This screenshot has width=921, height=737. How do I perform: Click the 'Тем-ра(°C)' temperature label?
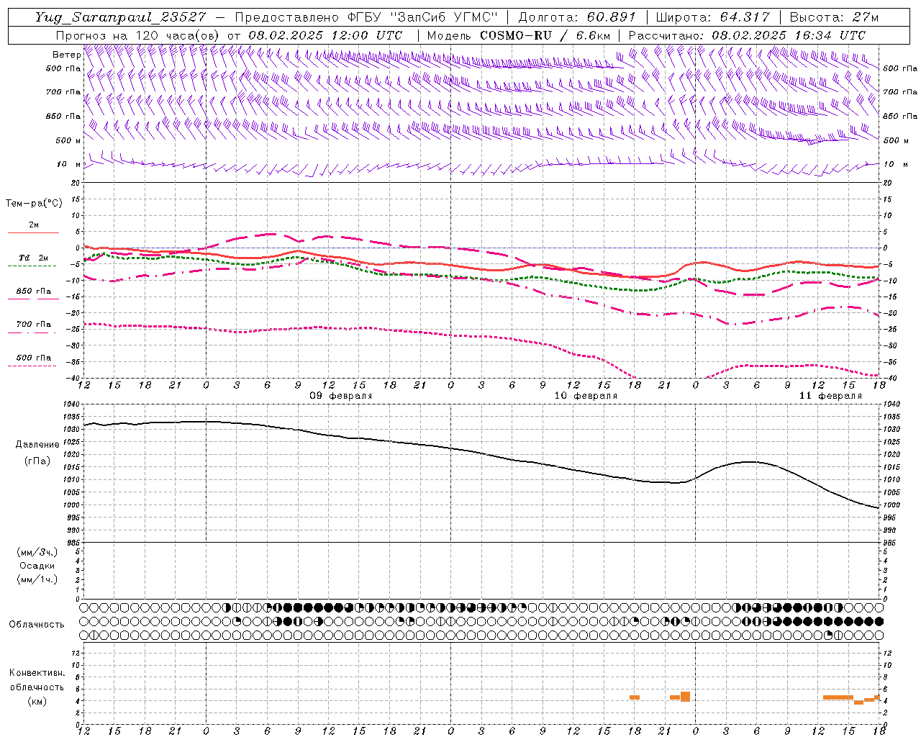click(34, 204)
